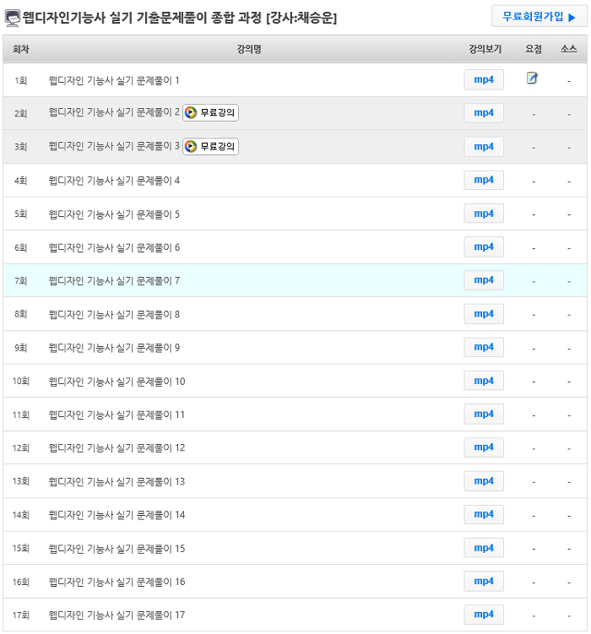
Task: Select lecture title 웹디자인 기능사 실기 문제풀이 1
Action: (114, 80)
